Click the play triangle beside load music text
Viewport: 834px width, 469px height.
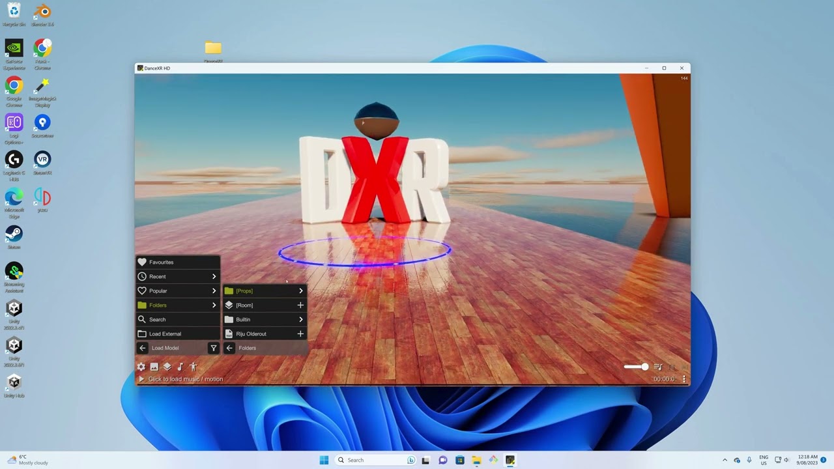pyautogui.click(x=141, y=379)
